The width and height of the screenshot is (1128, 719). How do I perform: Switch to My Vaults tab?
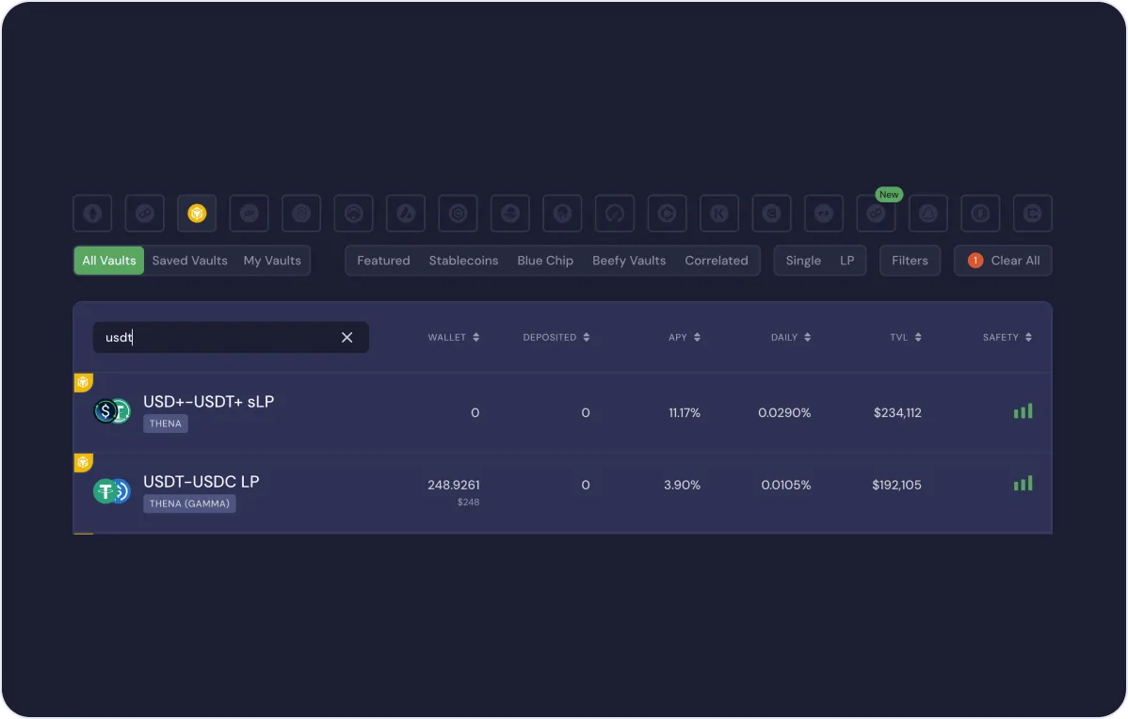pyautogui.click(x=272, y=261)
